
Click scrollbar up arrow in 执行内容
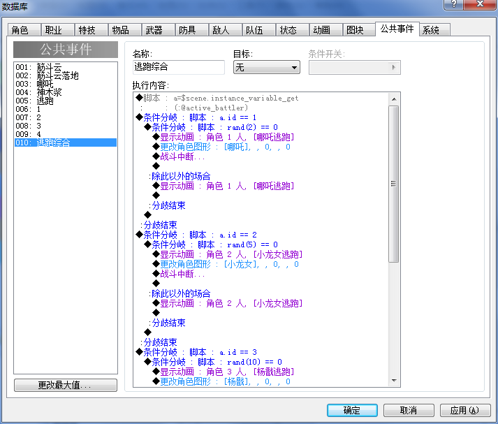pyautogui.click(x=394, y=99)
